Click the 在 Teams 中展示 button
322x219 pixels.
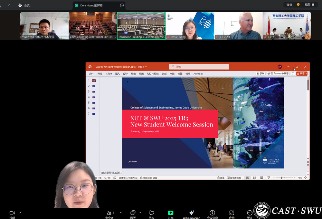(278, 73)
